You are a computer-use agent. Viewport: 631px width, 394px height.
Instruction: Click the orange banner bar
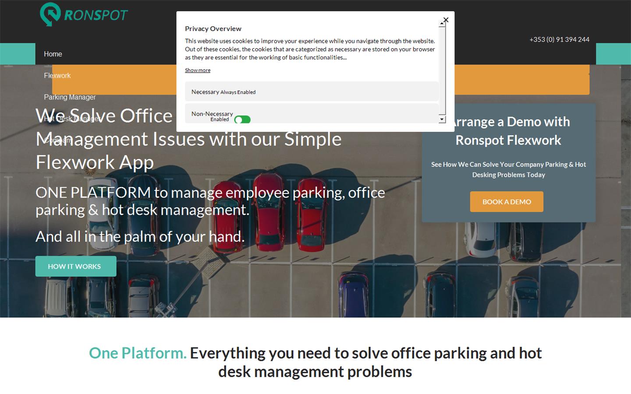pyautogui.click(x=521, y=80)
